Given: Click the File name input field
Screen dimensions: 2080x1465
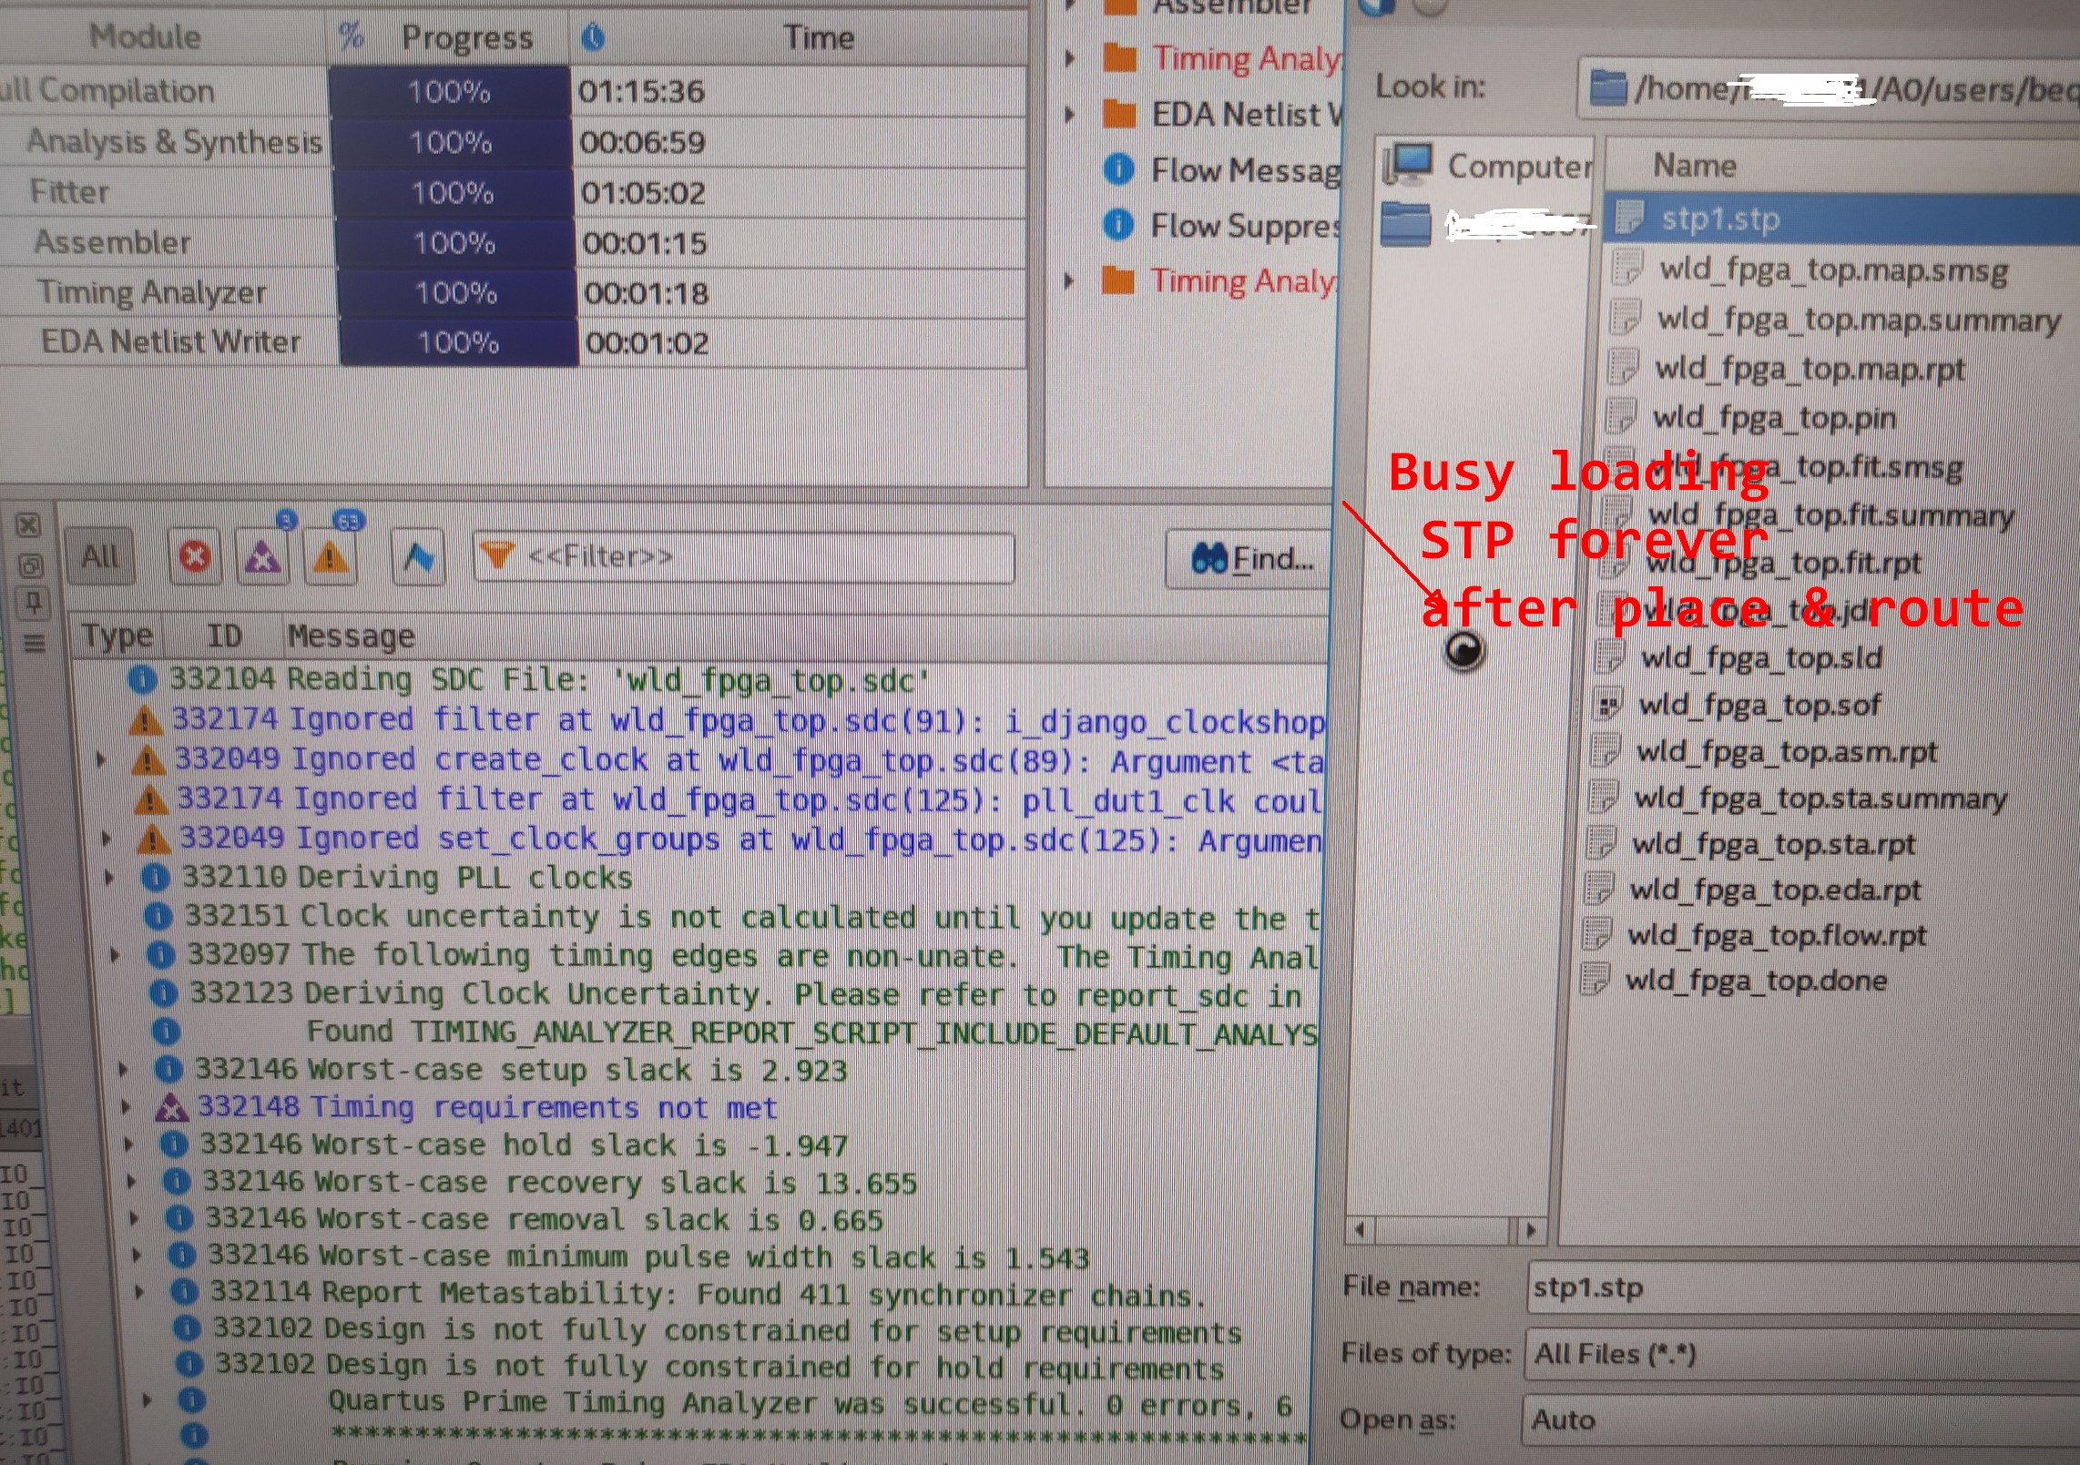Looking at the screenshot, I should (1803, 1287).
